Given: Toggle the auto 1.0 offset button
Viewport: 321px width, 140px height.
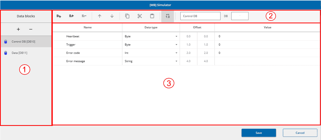Looking at the screenshot, I should click(x=168, y=16).
